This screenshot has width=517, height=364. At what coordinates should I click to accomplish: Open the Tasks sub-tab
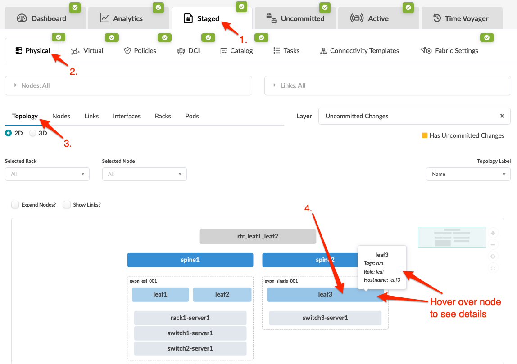click(x=286, y=51)
